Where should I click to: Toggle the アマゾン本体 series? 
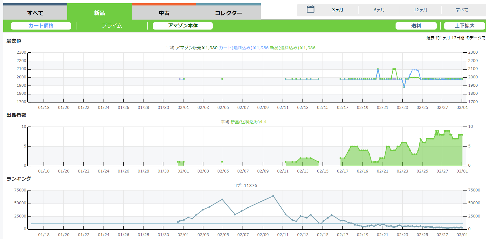point(182,26)
